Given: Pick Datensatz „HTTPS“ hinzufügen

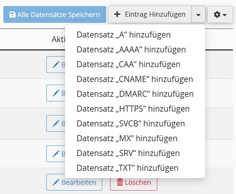Looking at the screenshot, I should 135,109.
